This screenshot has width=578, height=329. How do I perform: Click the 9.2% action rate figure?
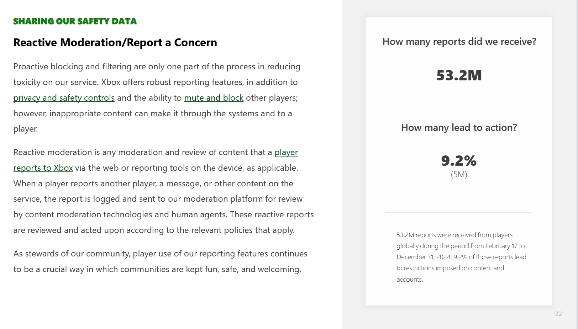tap(459, 161)
